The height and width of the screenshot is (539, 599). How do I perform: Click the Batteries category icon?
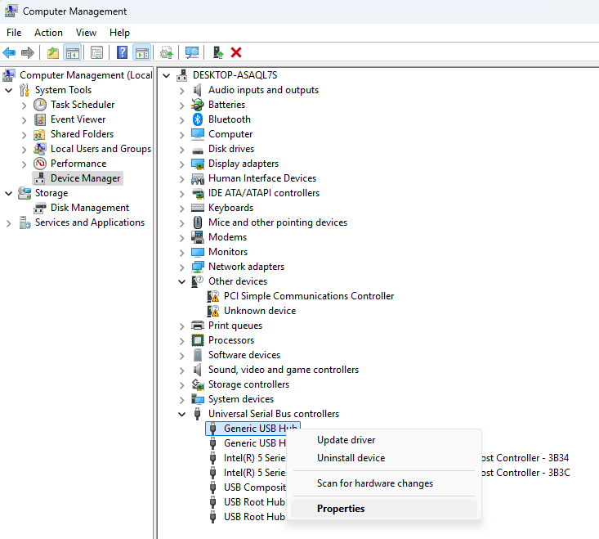(x=198, y=105)
